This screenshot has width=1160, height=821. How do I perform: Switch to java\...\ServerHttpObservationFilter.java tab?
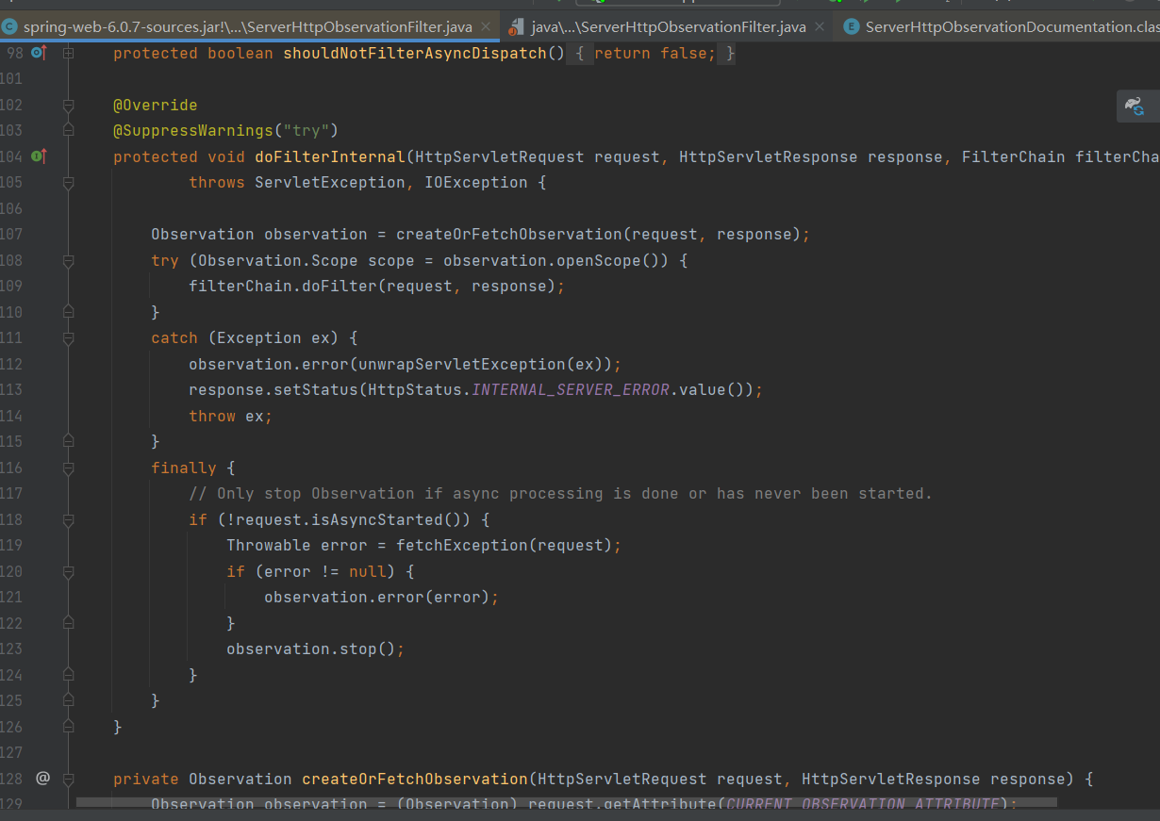tap(668, 27)
